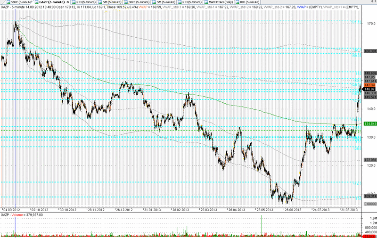
Task: Click the 0.00000 marker on price axis
Action: pos(370,204)
